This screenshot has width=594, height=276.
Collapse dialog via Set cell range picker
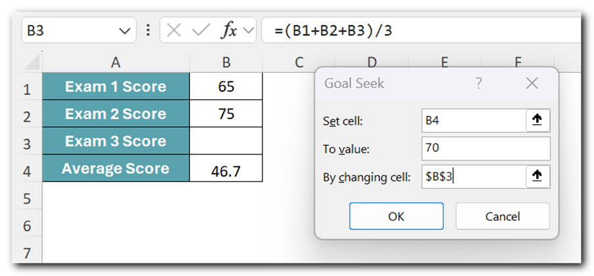tap(538, 120)
